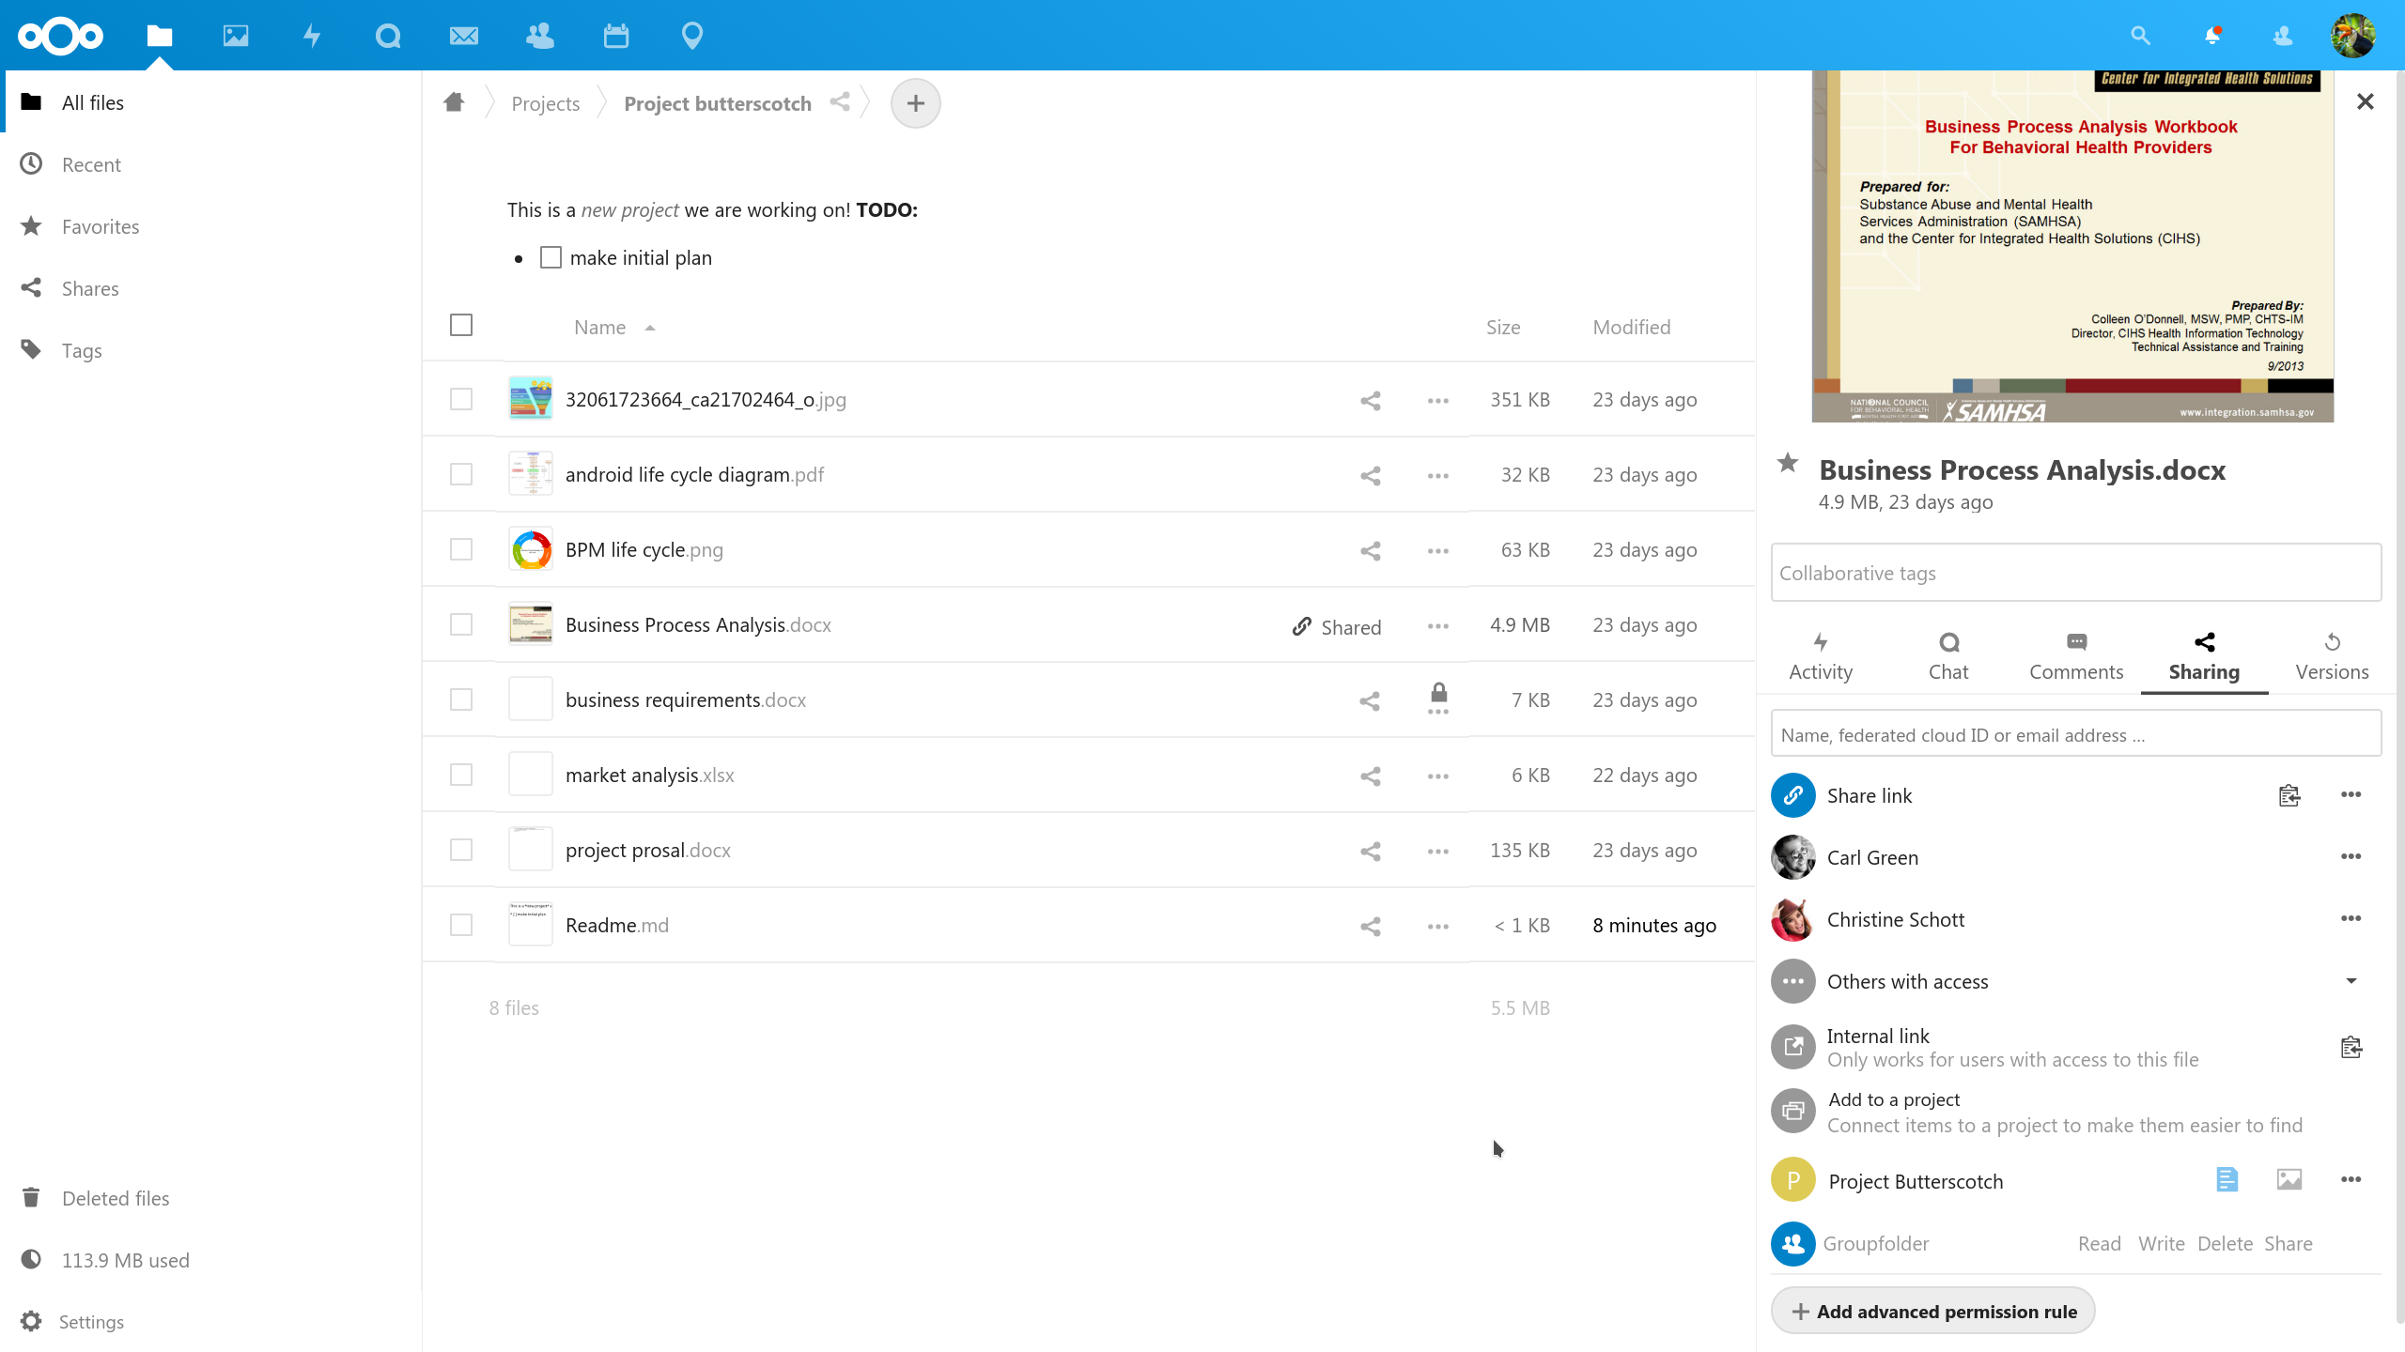Click the document preview thumbnail
2405x1352 pixels.
pyautogui.click(x=2072, y=246)
